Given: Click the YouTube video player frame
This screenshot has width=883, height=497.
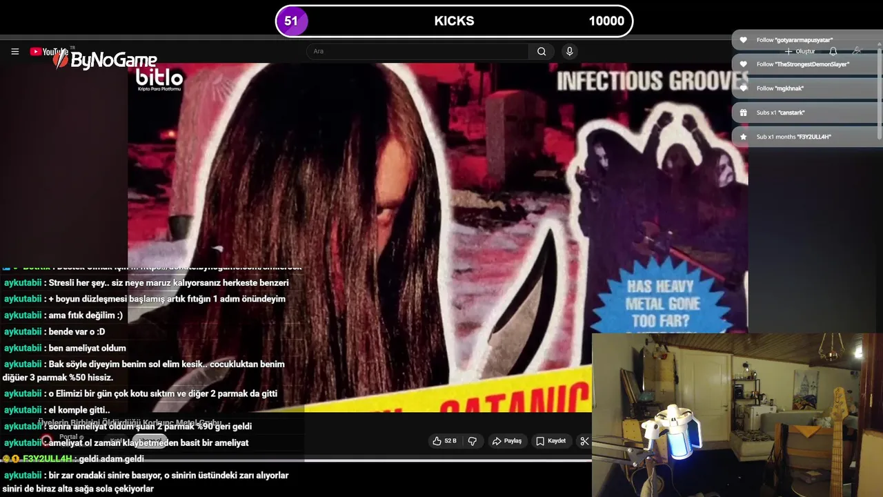Looking at the screenshot, I should tap(437, 237).
